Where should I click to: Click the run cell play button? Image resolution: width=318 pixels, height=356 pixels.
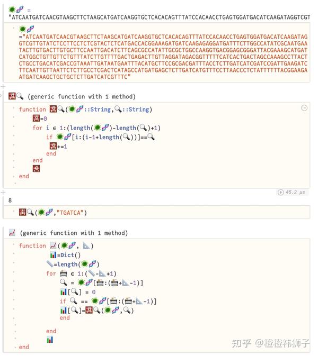pos(281,192)
